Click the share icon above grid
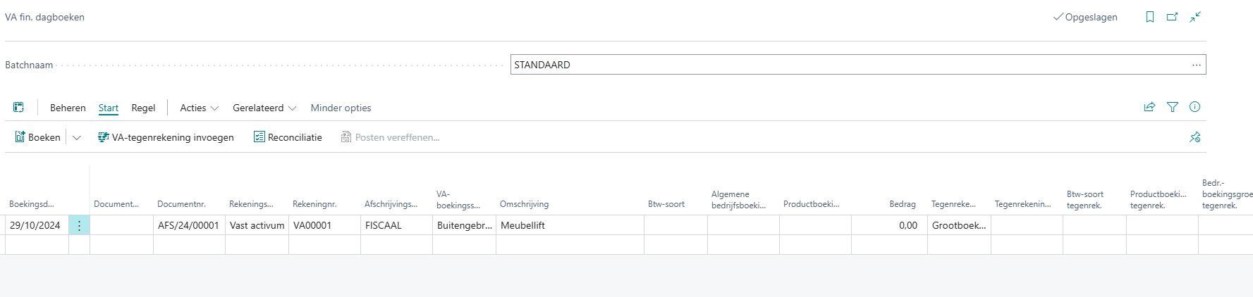Image resolution: width=1253 pixels, height=297 pixels. [1149, 107]
